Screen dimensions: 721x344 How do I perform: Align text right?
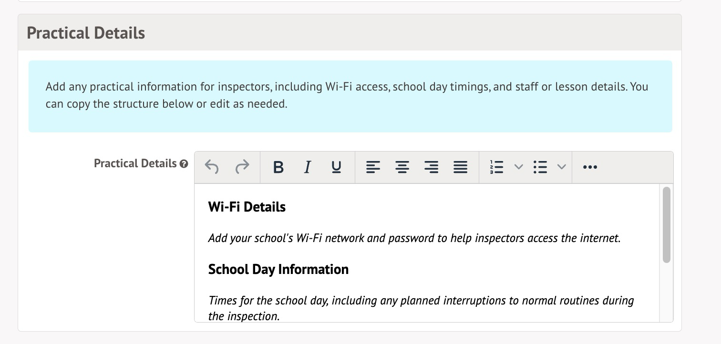431,167
